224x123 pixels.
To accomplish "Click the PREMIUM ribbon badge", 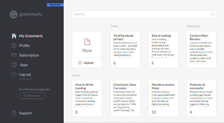I will pos(55,5).
